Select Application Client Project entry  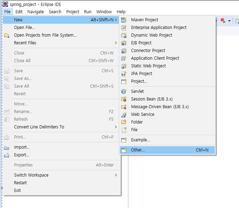click(168, 58)
